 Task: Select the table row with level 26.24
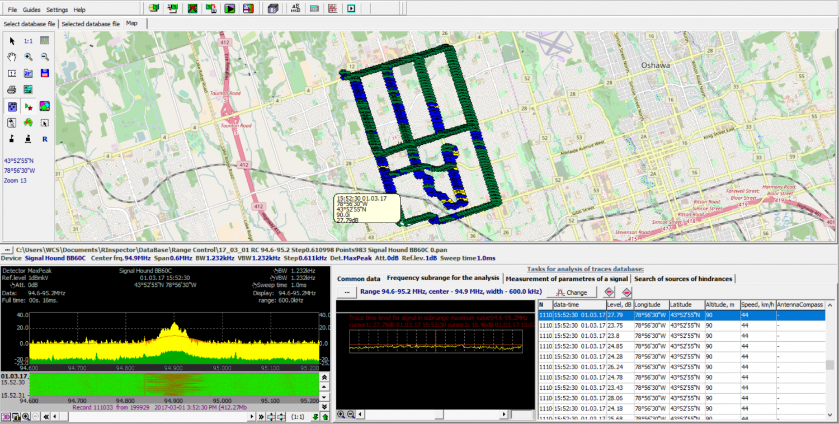[614, 366]
